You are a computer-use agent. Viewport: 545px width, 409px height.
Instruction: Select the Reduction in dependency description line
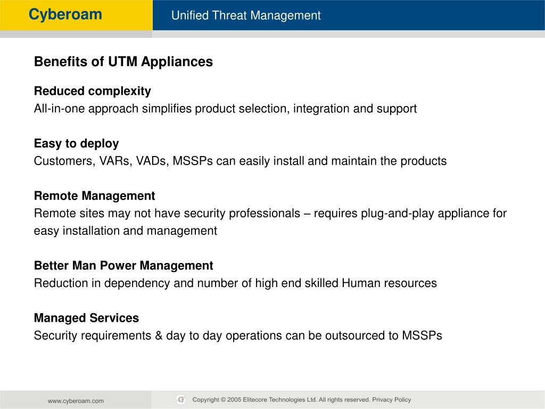tap(235, 283)
